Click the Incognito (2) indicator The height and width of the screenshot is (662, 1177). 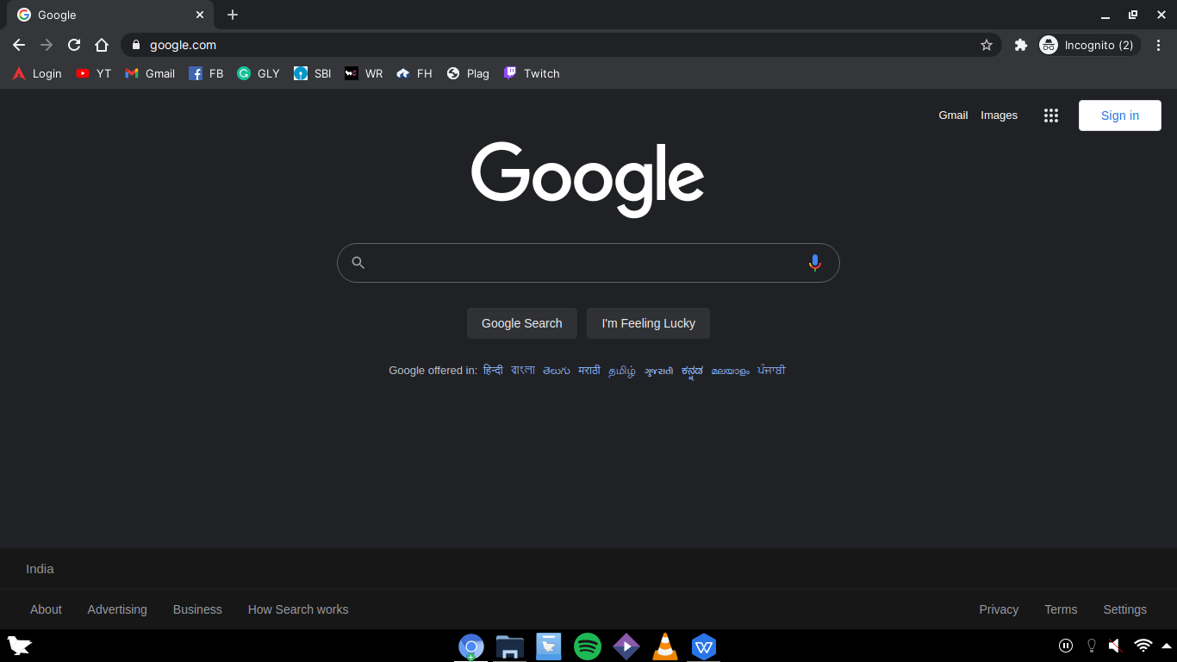[x=1089, y=45]
